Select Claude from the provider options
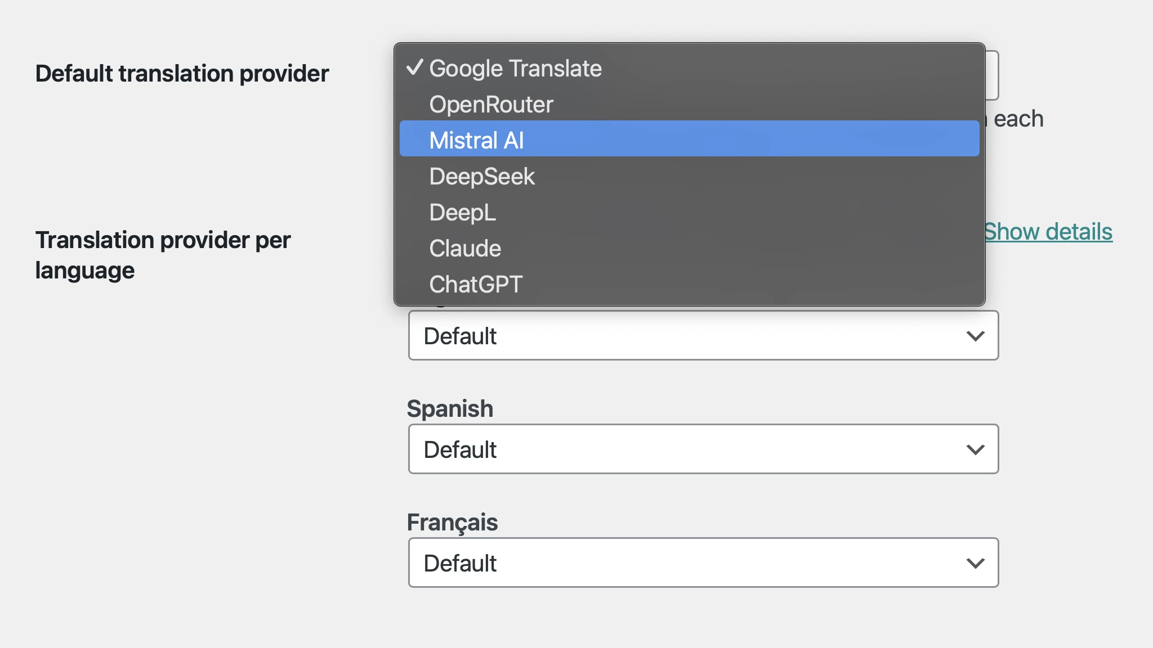Viewport: 1153px width, 648px height. (x=464, y=248)
